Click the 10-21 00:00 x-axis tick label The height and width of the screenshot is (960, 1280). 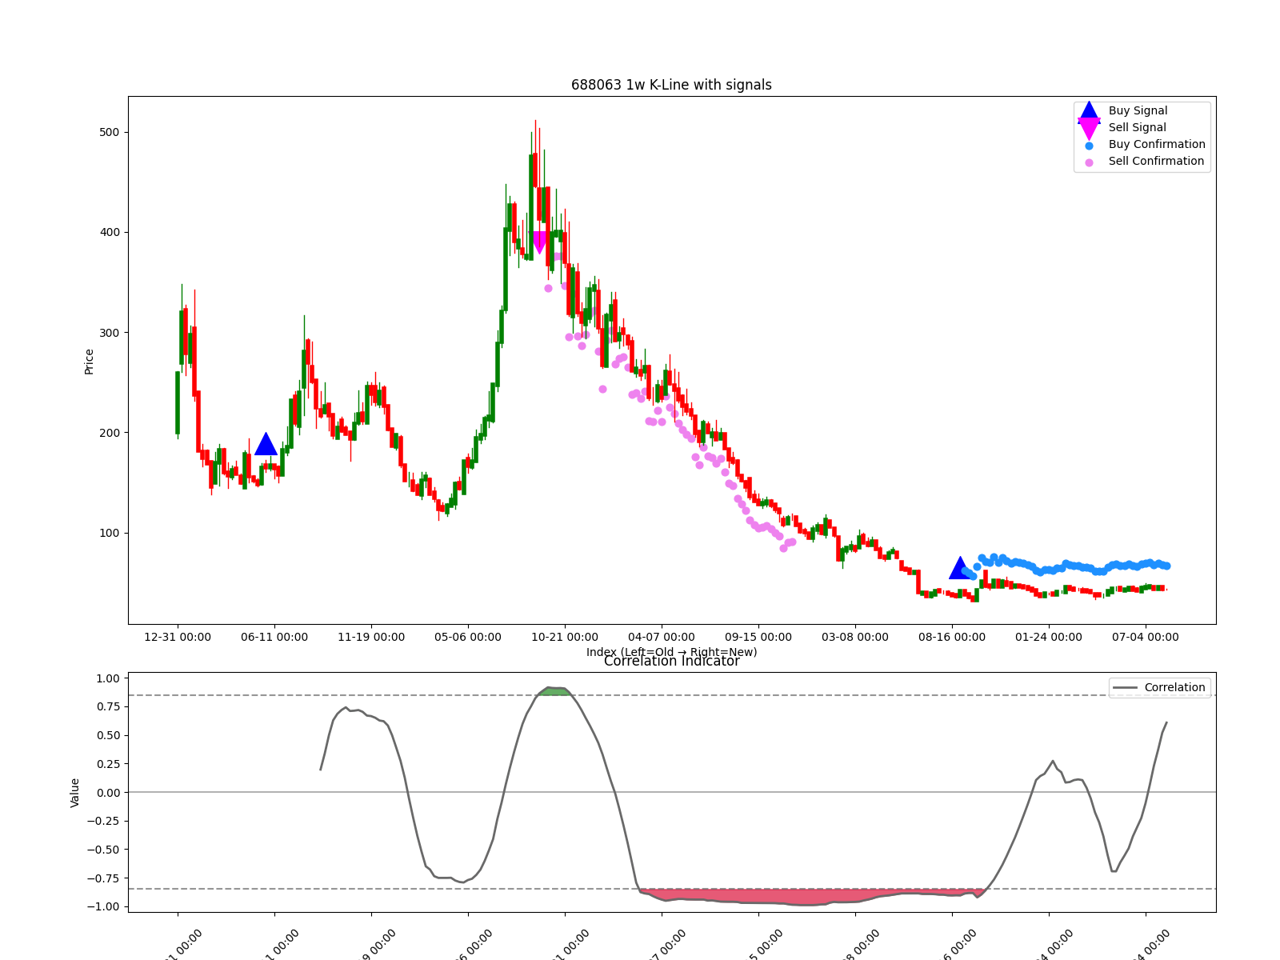[565, 638]
